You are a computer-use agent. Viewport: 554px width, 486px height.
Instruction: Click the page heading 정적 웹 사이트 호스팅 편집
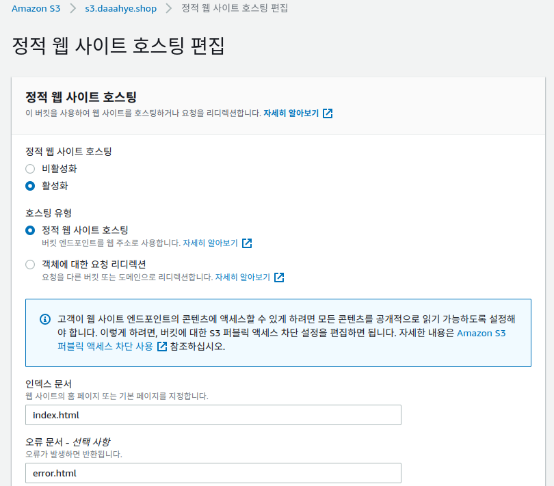(118, 46)
